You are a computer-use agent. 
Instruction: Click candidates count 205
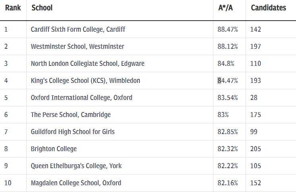click(x=256, y=149)
